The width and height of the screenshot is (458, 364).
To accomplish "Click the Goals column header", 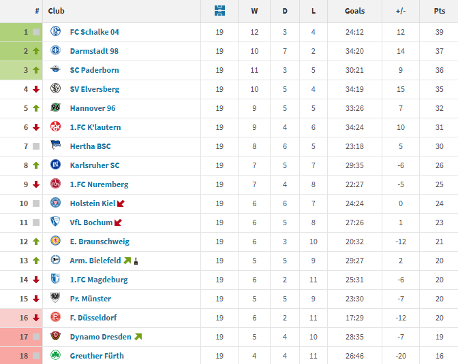I will 354,11.
